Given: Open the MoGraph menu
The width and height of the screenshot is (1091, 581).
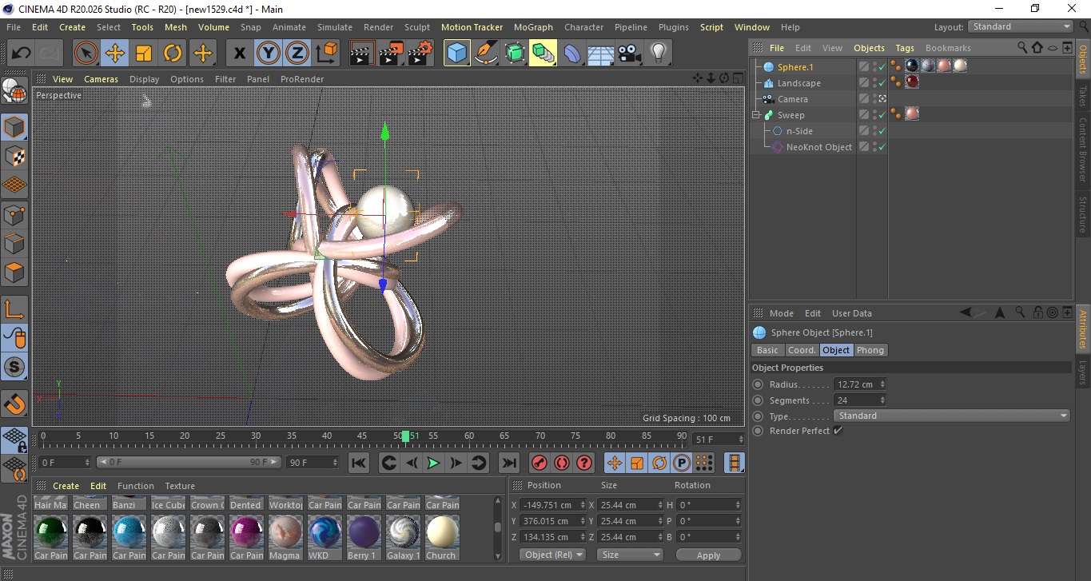Looking at the screenshot, I should pos(533,27).
